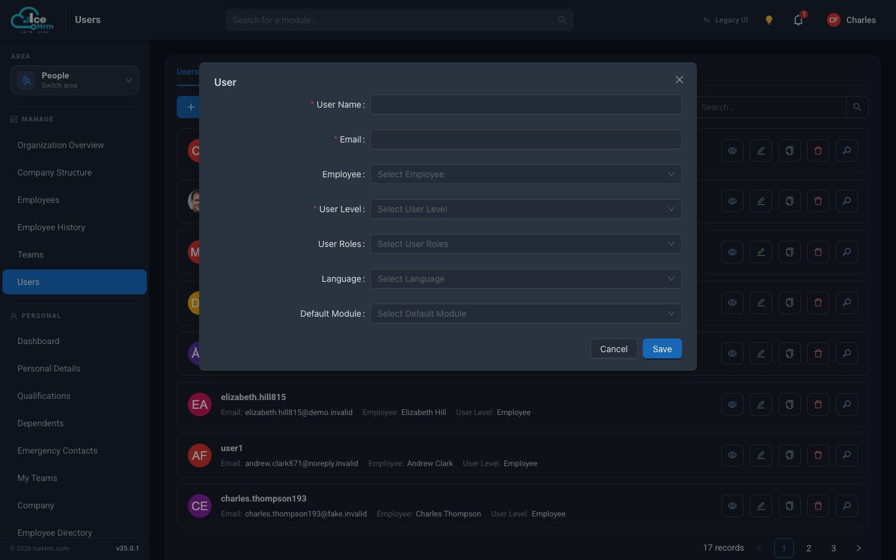Screen dimensions: 896x560
Task: Open the Select User Level dropdown
Action: pyautogui.click(x=526, y=209)
